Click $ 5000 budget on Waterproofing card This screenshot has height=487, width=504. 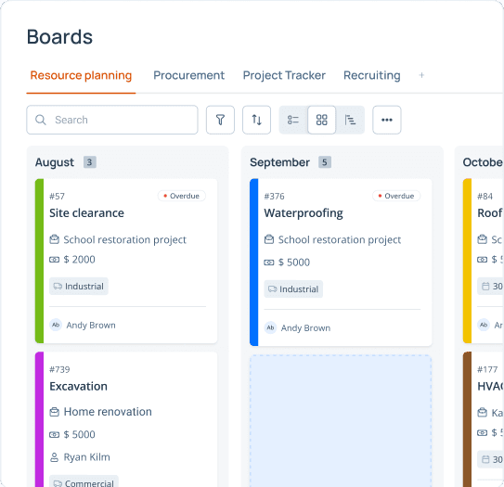294,263
